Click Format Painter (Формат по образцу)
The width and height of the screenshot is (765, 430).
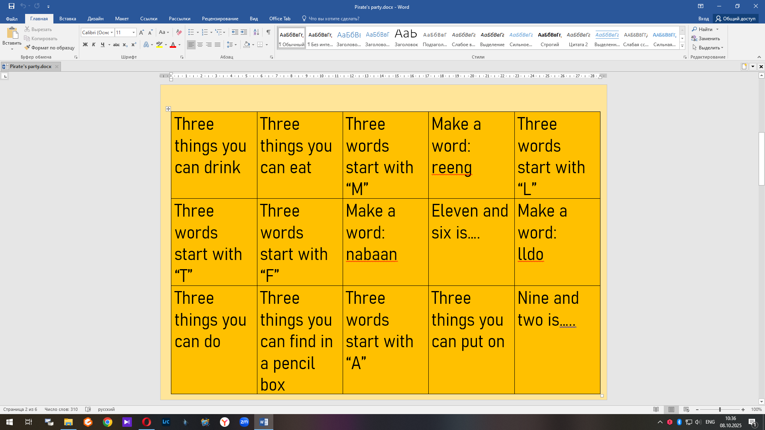(49, 48)
